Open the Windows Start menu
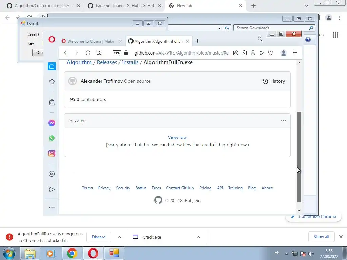Image resolution: width=347 pixels, height=260 pixels. pos(9,253)
